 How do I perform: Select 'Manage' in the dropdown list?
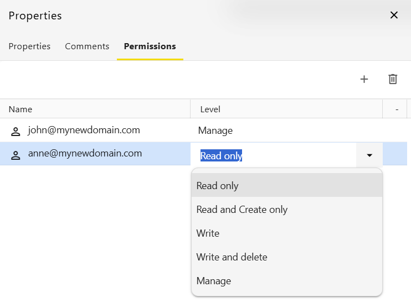(x=287, y=281)
